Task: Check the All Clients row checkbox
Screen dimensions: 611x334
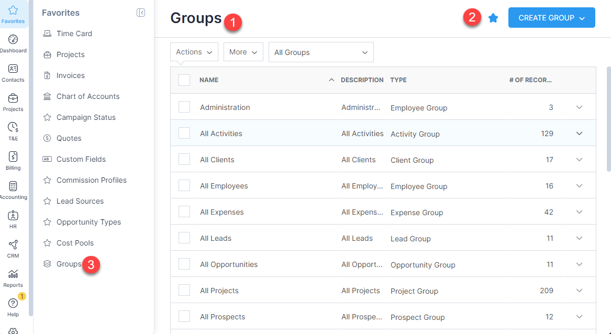Action: [x=184, y=159]
